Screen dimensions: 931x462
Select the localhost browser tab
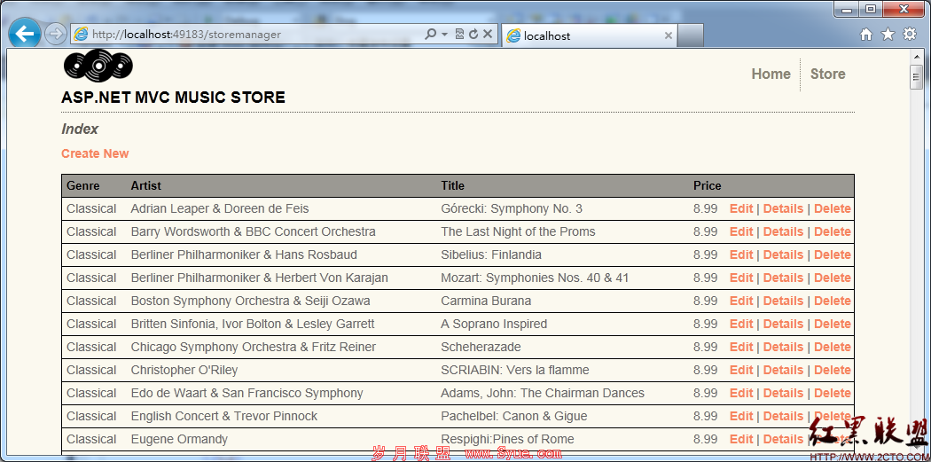click(x=589, y=35)
